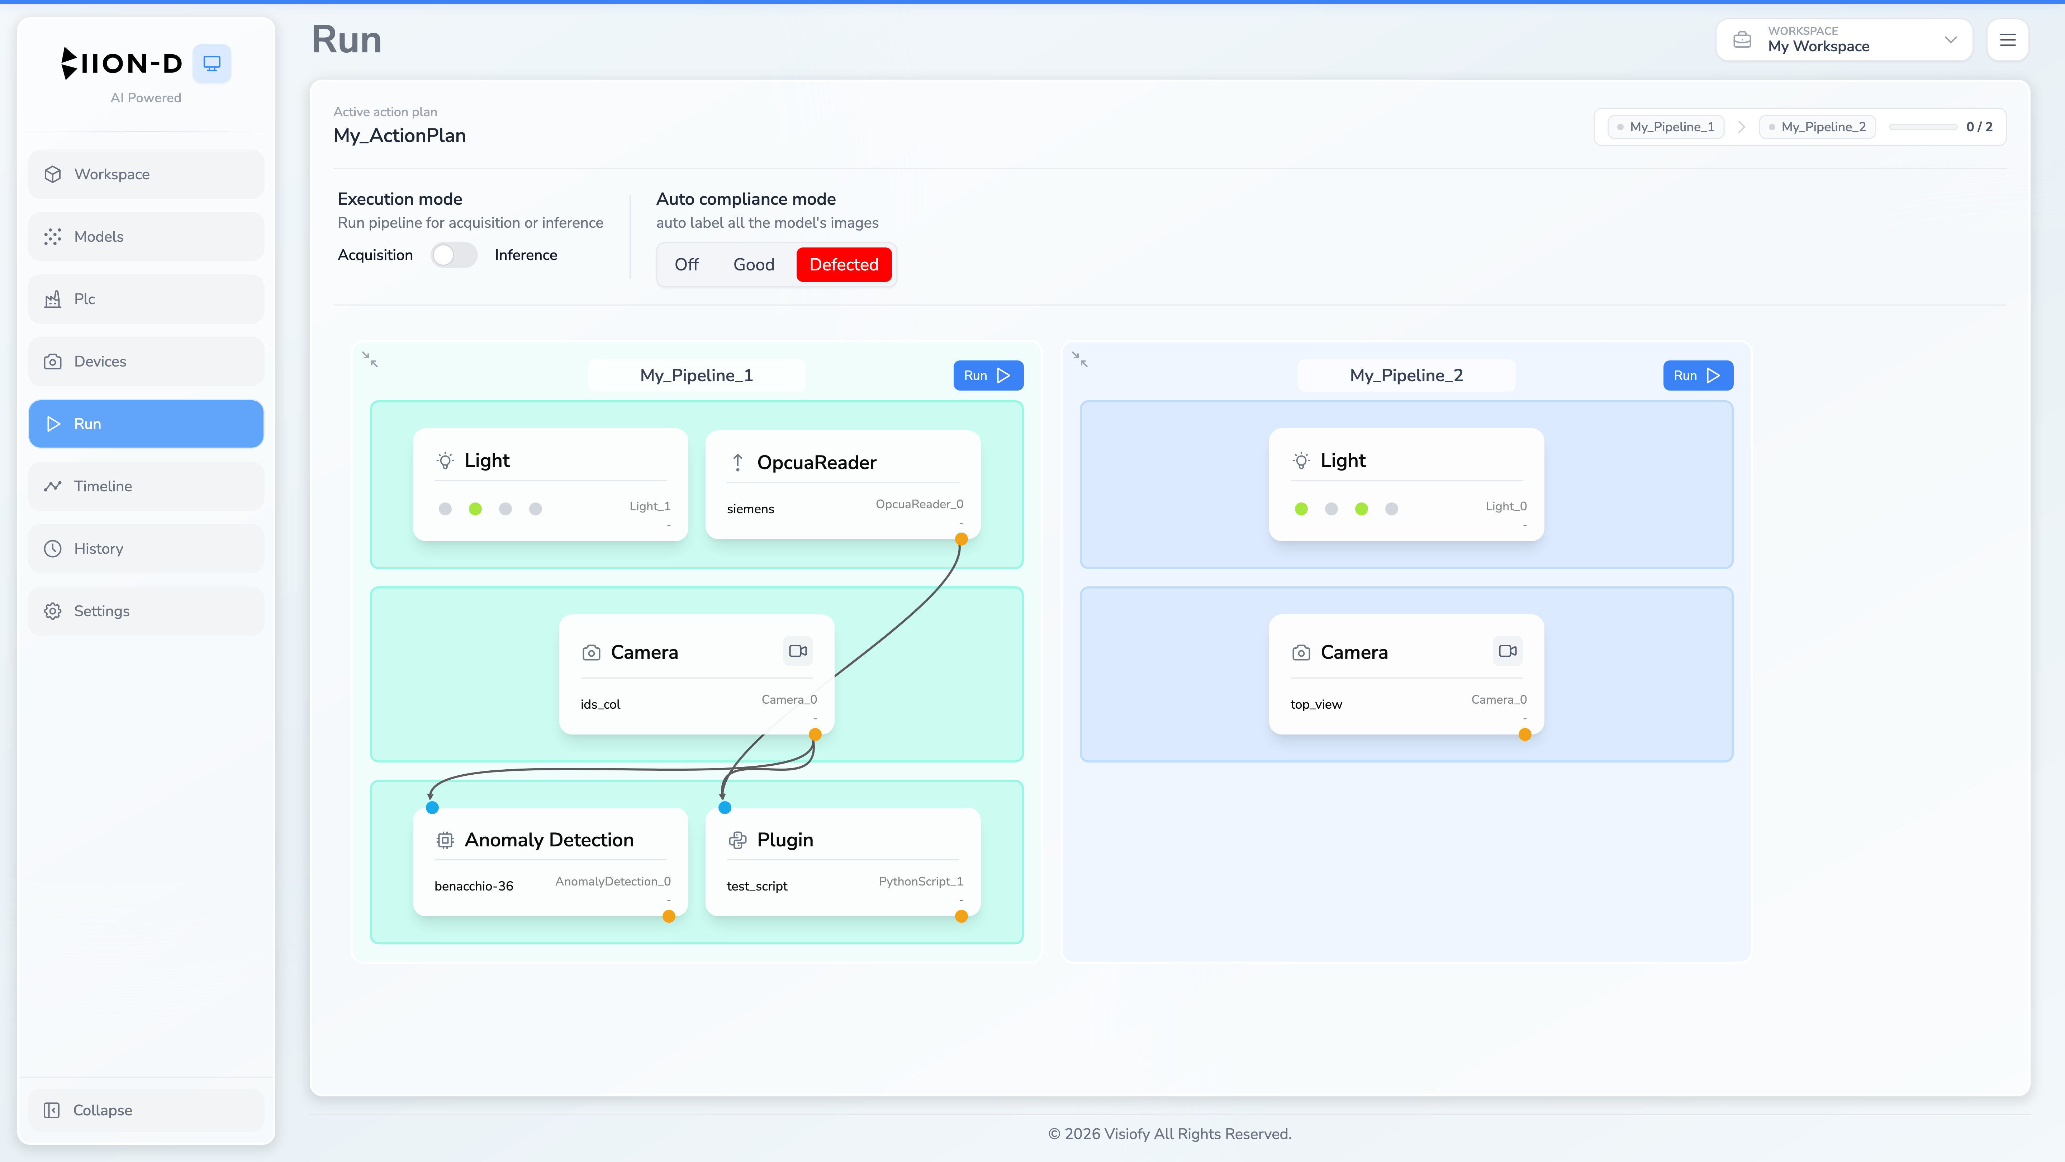Image resolution: width=2065 pixels, height=1162 pixels.
Task: Click the blue input port of Plugin
Action: click(725, 808)
